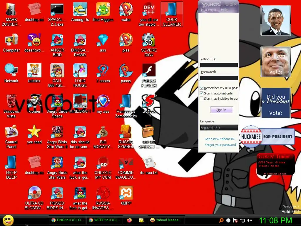Click the Yahoo! ID input field

point(219,65)
